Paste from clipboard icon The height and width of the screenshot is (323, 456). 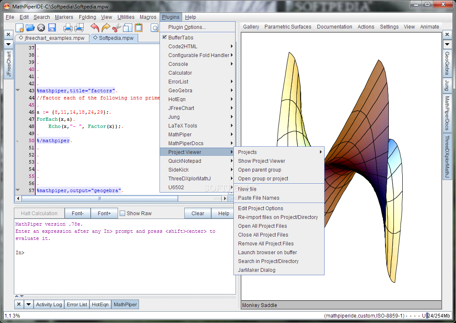pos(139,28)
